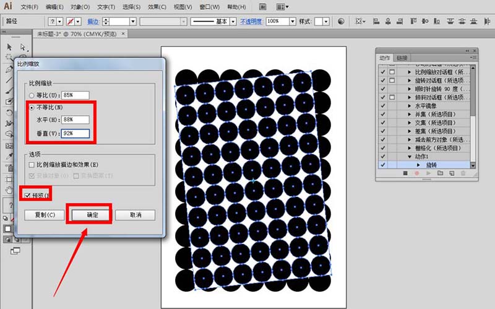Click the new action icon
The height and width of the screenshot is (309, 495).
pyautogui.click(x=450, y=174)
